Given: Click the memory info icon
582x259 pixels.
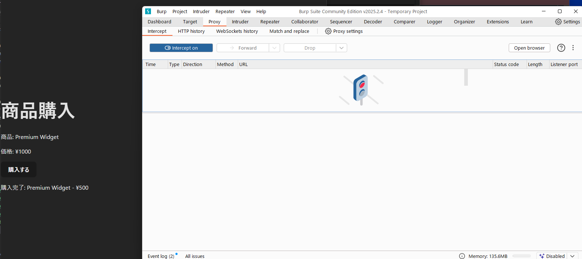Looking at the screenshot, I should tap(462, 256).
